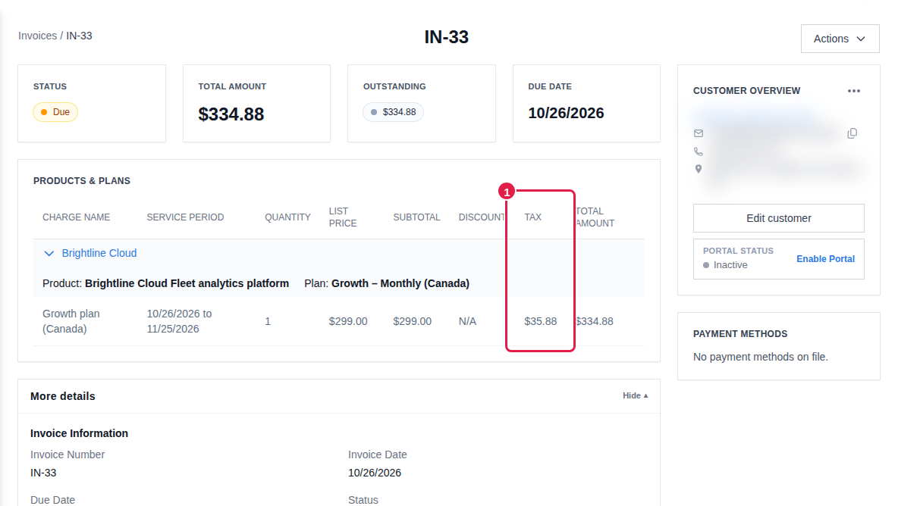Click the Brightline Cloud Fleet analytics platform product name
Screen dimensions: 898x506
coord(187,283)
